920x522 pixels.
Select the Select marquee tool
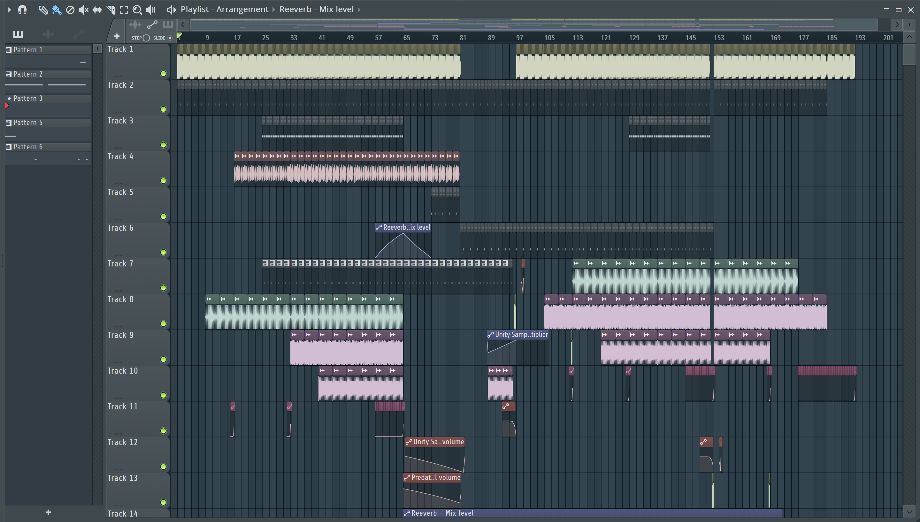point(124,10)
